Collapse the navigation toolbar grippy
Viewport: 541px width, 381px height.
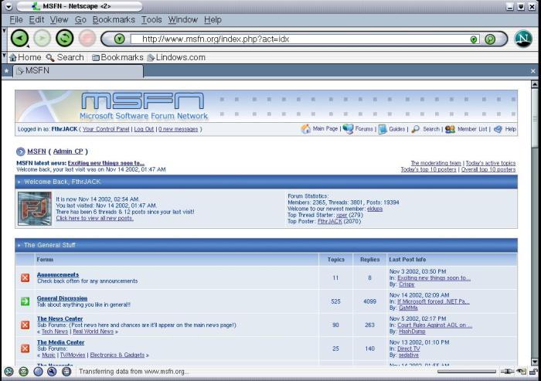[4, 39]
